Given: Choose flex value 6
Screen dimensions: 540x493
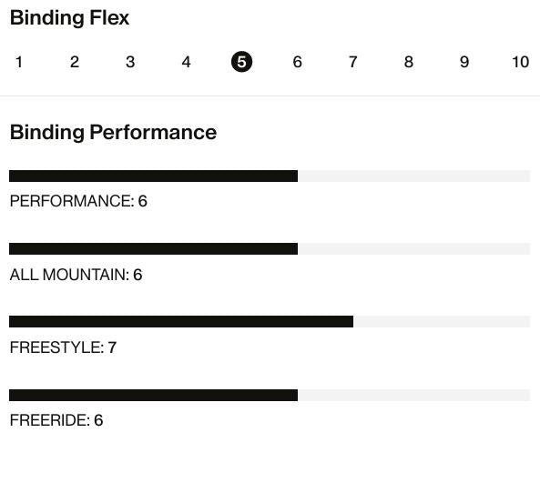Looking at the screenshot, I should [x=297, y=62].
